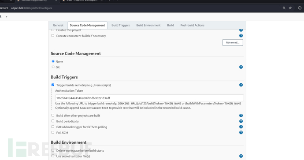Click the Authentication Token label
The width and height of the screenshot is (304, 160).
coord(69,90)
